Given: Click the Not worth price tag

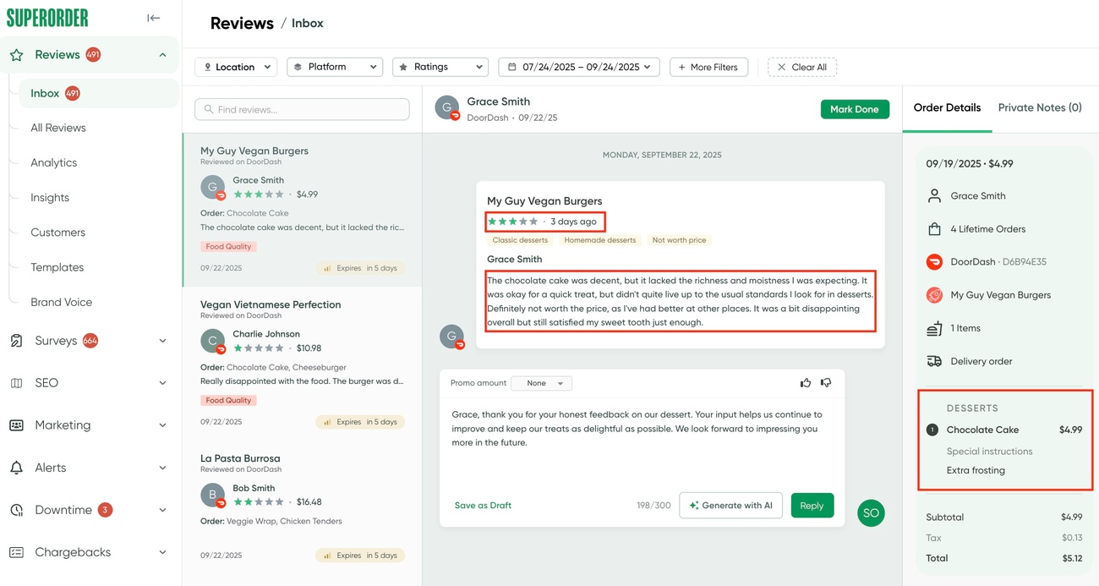Looking at the screenshot, I should (679, 240).
